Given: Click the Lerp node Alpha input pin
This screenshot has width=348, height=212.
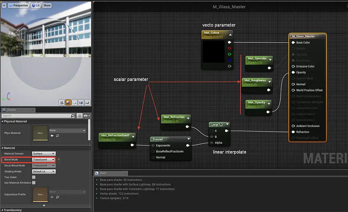Looking at the screenshot, I should [212, 143].
